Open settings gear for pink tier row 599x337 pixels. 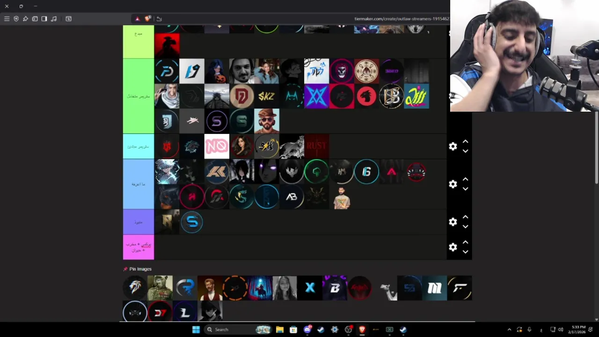tap(453, 247)
